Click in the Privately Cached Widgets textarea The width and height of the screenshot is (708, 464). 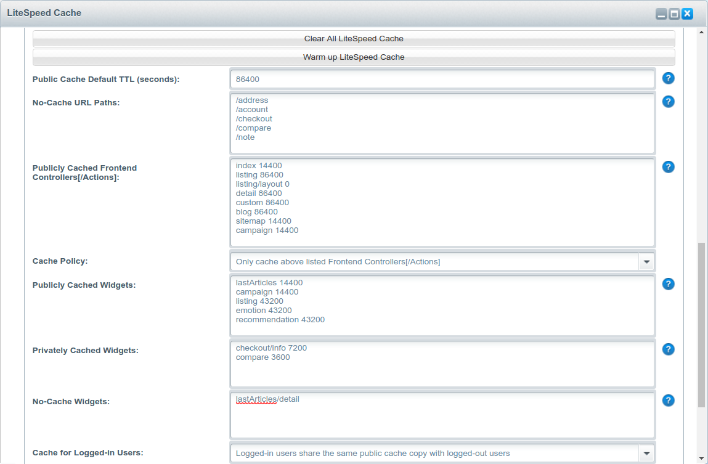(442, 364)
